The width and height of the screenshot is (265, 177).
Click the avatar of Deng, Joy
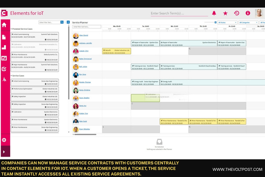click(76, 106)
